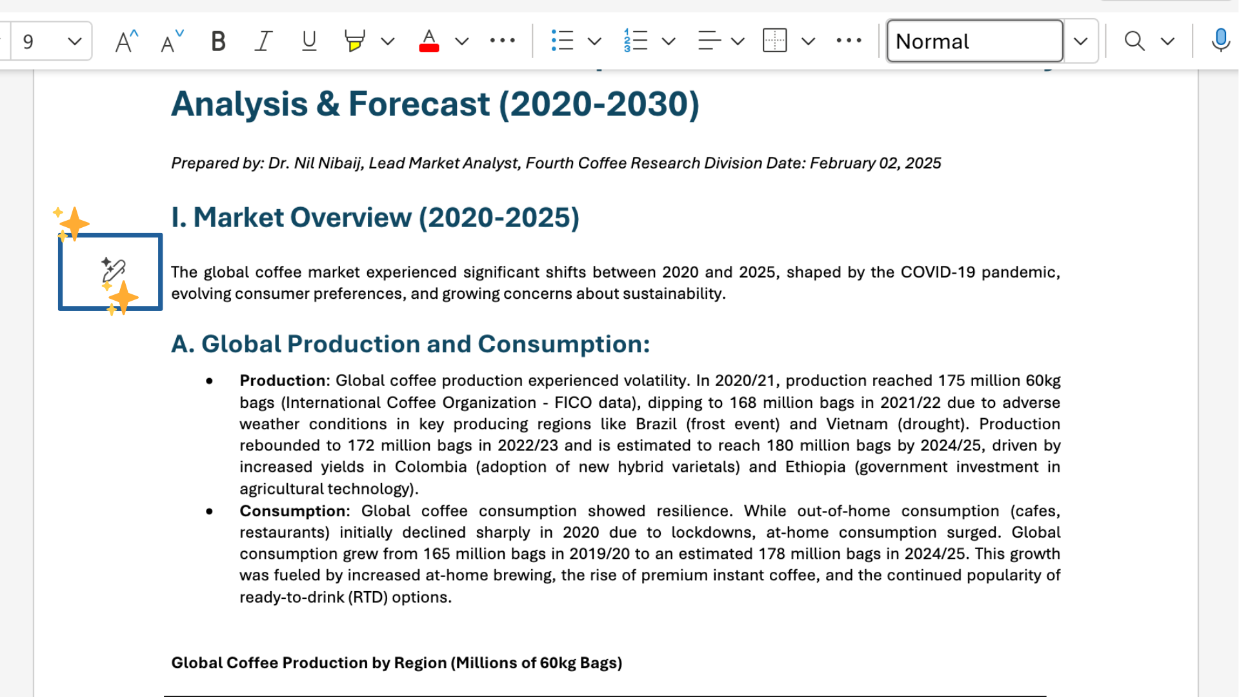This screenshot has height=697, width=1239.
Task: Increase font size with the grow font icon
Action: click(x=126, y=41)
